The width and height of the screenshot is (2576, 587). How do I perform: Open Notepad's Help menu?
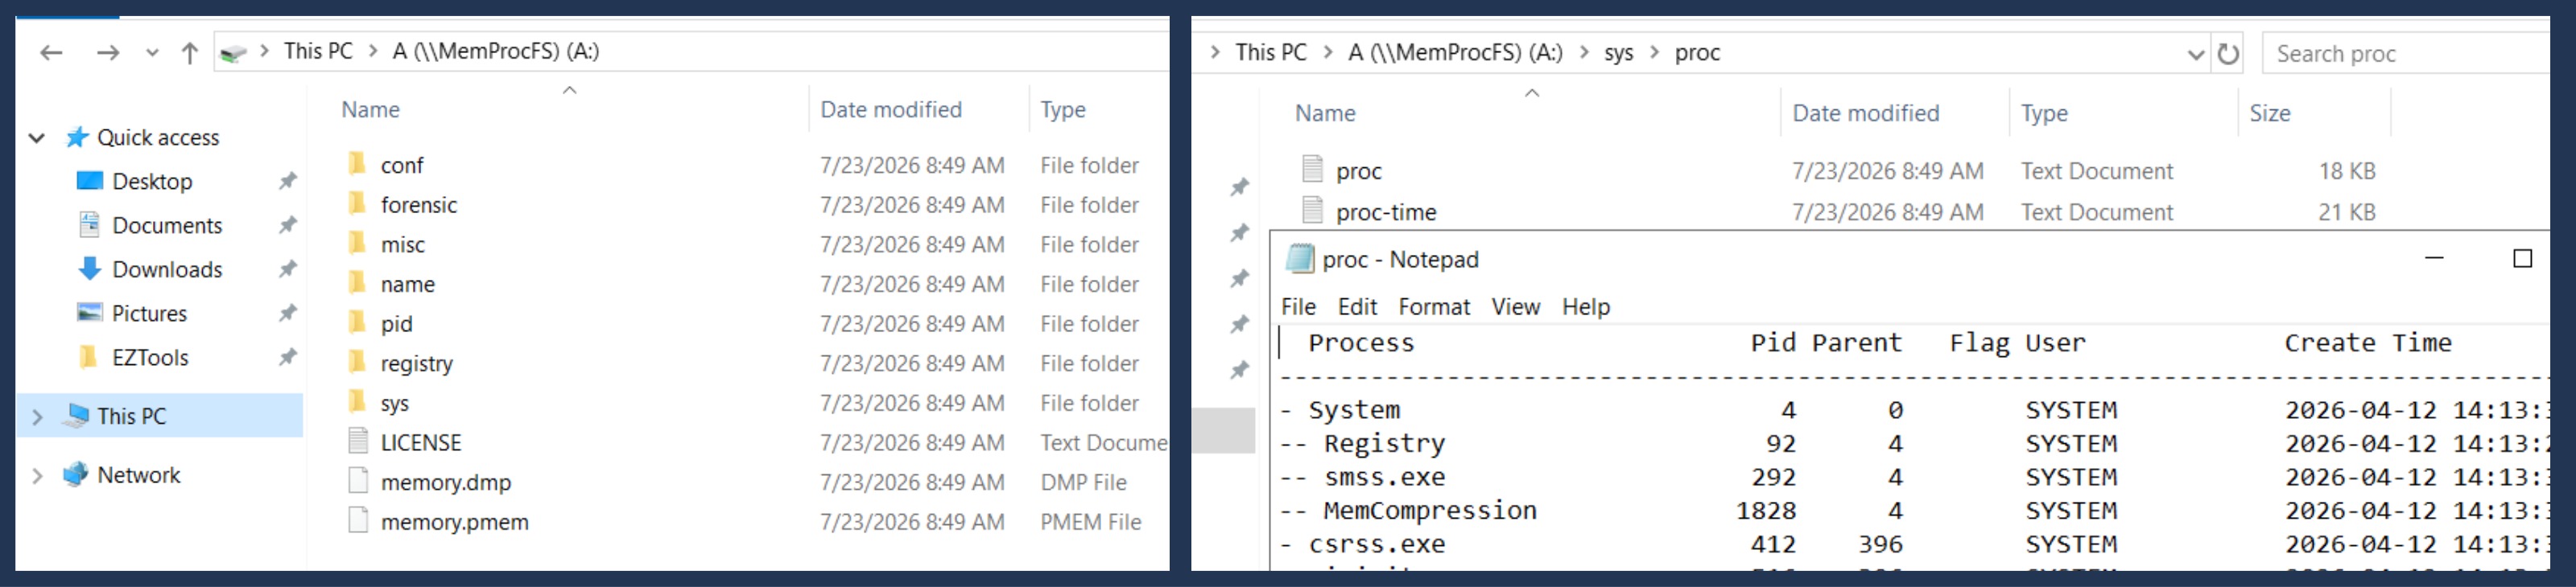point(1585,306)
